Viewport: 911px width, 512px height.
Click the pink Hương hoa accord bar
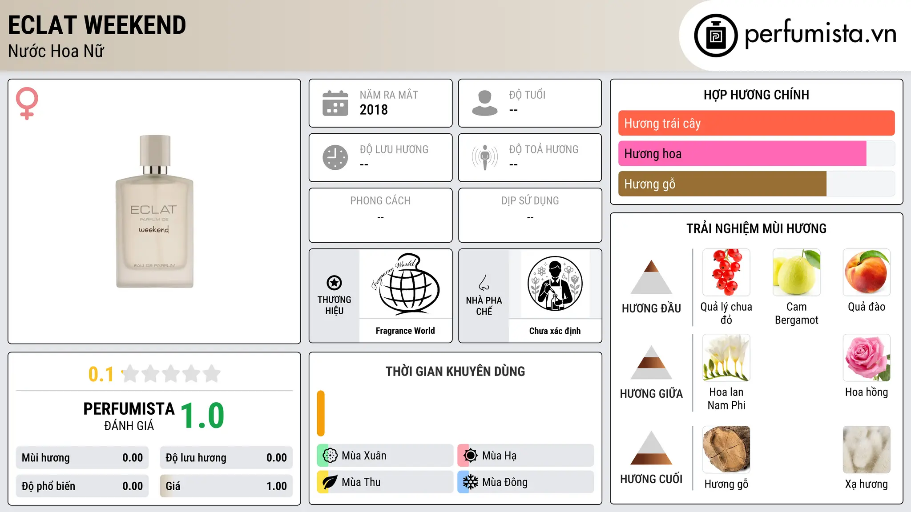[742, 153]
